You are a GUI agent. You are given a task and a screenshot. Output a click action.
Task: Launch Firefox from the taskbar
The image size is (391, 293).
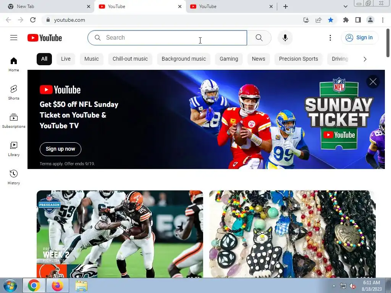click(58, 285)
